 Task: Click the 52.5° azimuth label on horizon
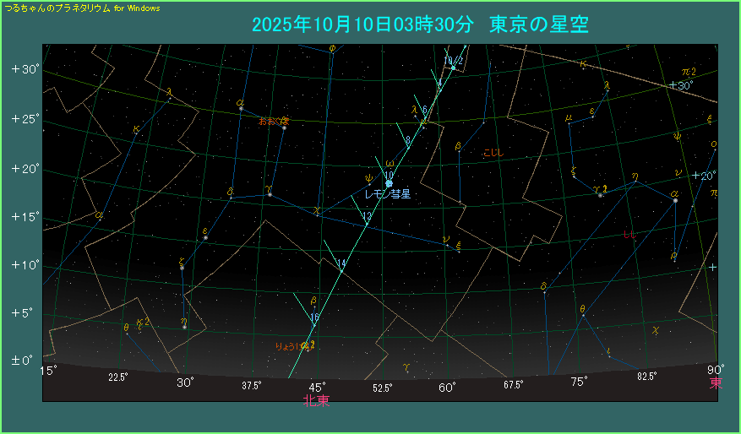pos(383,388)
